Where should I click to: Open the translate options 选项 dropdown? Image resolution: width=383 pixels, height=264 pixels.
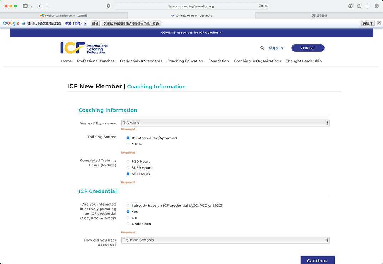point(368,23)
